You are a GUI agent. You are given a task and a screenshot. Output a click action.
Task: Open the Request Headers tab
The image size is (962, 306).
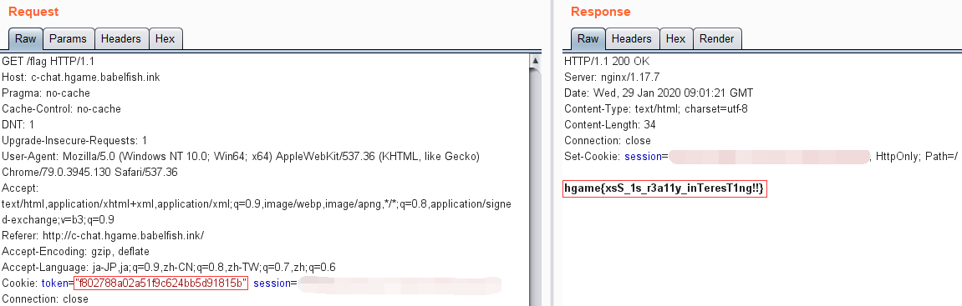pyautogui.click(x=121, y=38)
